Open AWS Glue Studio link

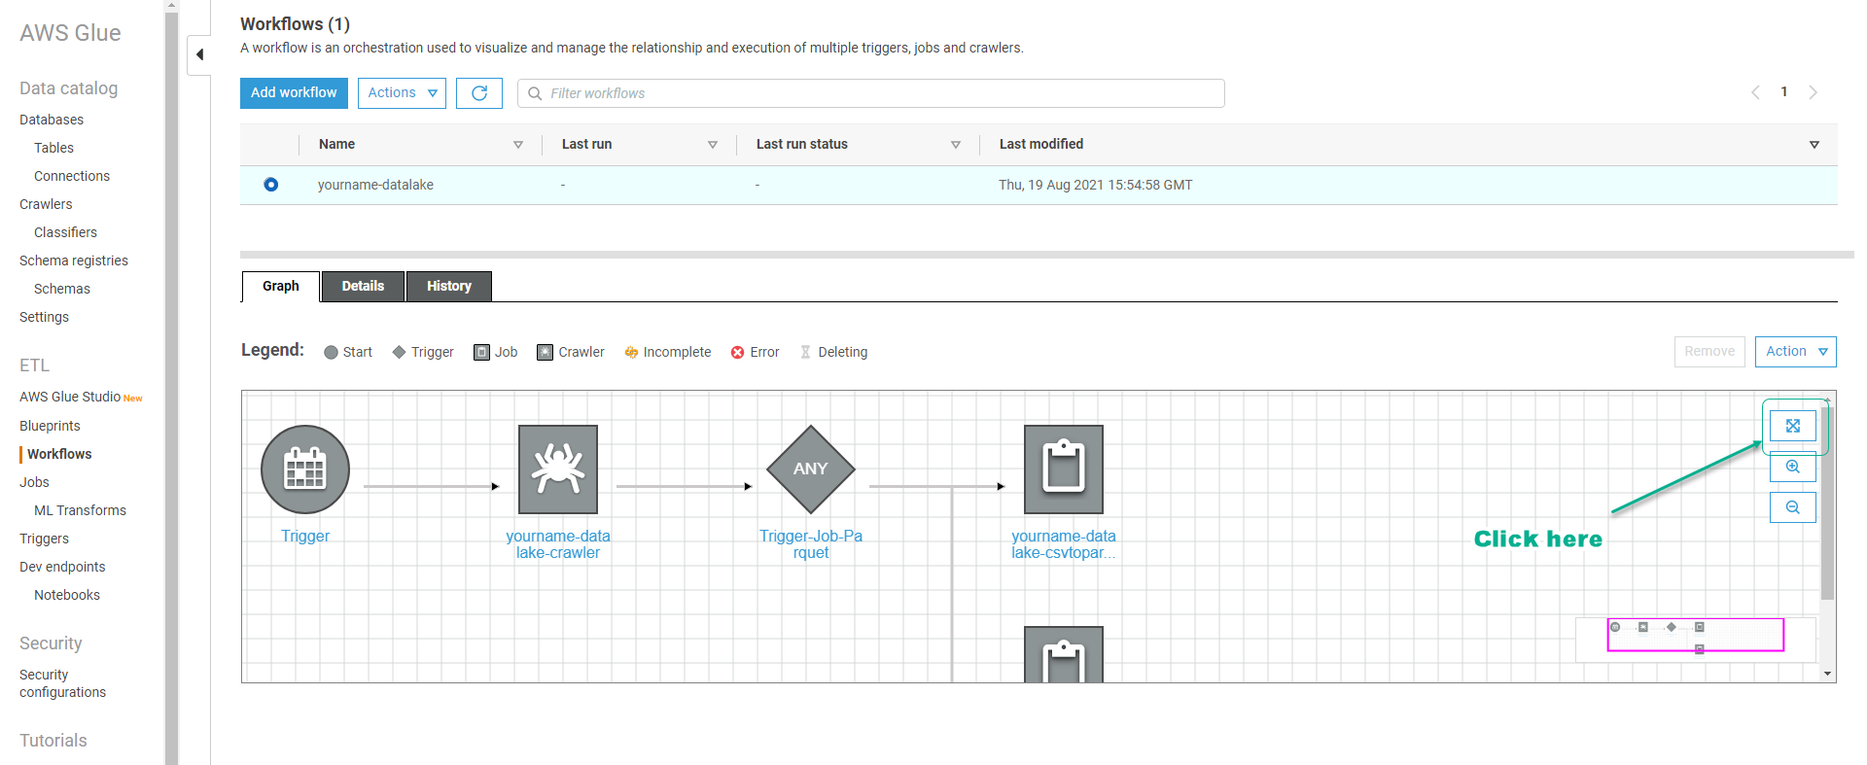pyautogui.click(x=70, y=397)
